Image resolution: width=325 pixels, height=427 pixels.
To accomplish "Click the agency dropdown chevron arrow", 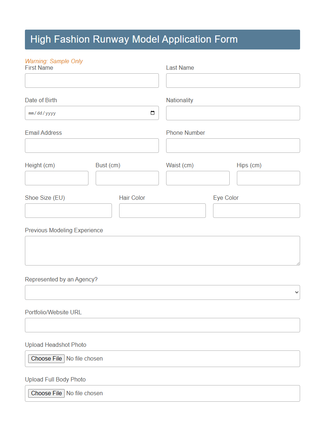I will click(296, 292).
